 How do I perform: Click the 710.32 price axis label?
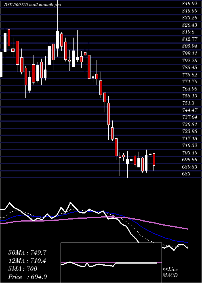(x=189, y=146)
